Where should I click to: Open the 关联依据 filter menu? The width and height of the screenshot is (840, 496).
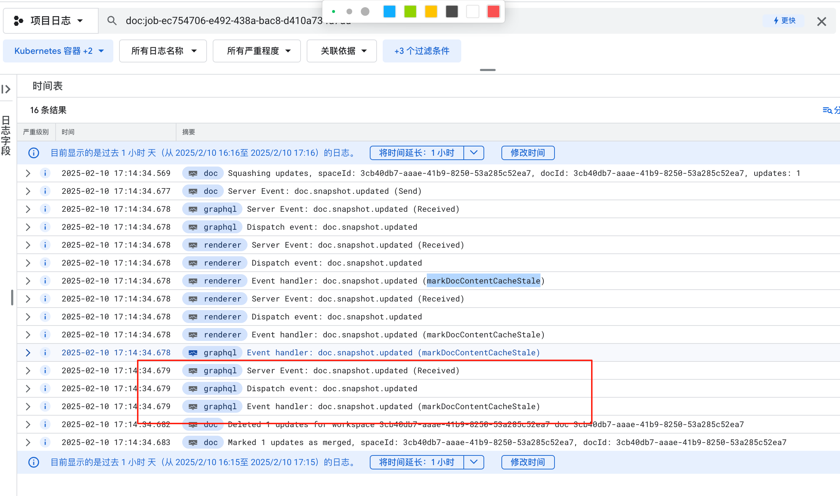[x=342, y=51]
